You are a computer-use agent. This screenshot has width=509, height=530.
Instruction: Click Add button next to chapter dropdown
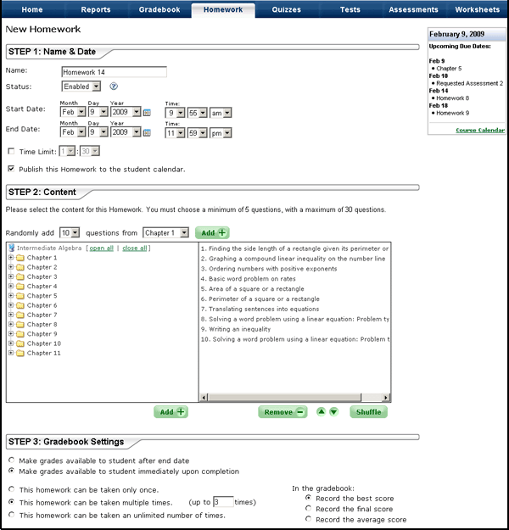point(213,232)
